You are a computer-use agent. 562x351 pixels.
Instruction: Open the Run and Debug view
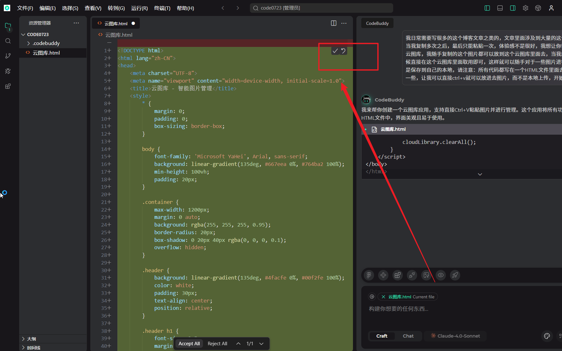8,71
